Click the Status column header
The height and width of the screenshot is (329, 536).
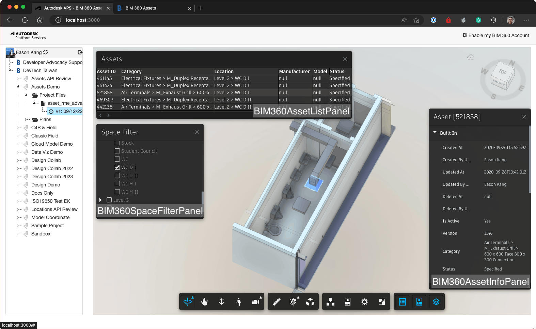[340, 71]
